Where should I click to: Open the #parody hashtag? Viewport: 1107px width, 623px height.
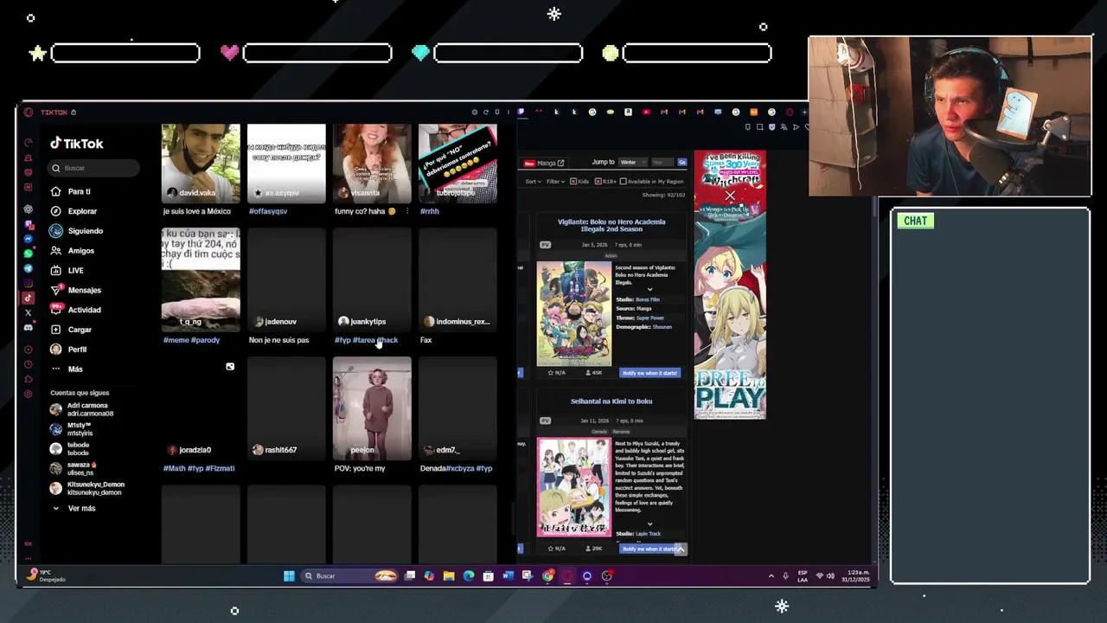click(x=206, y=340)
